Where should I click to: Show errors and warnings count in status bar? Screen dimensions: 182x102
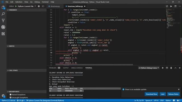21,101
